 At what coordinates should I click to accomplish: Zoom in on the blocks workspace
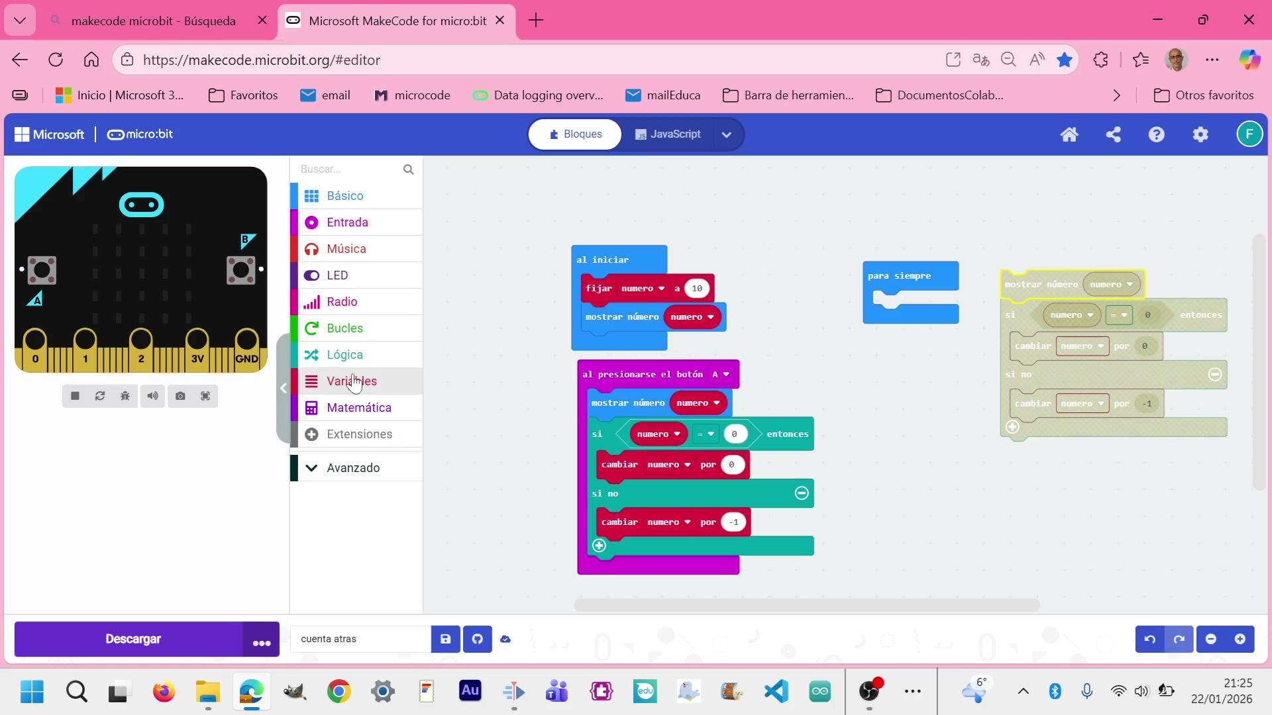(x=1240, y=640)
